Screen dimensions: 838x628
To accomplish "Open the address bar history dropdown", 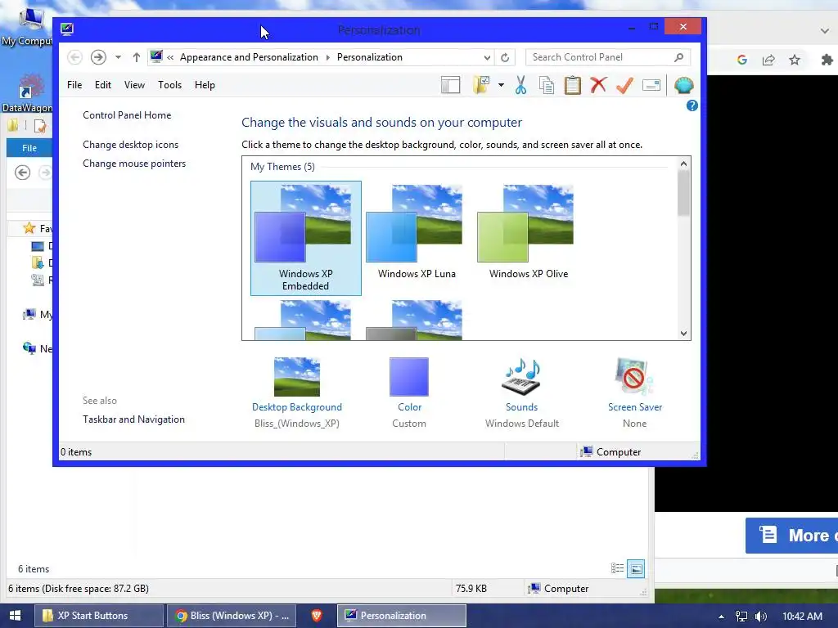I will pos(487,57).
